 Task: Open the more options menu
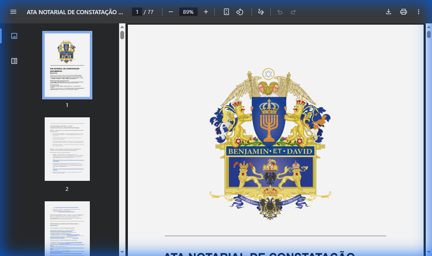[419, 12]
